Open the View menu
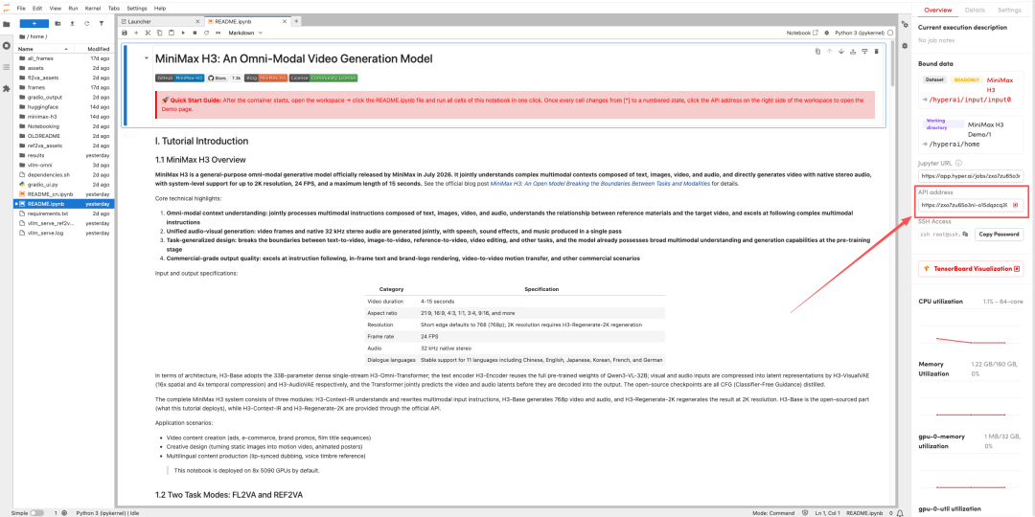This screenshot has height=517, width=1035. pos(56,9)
